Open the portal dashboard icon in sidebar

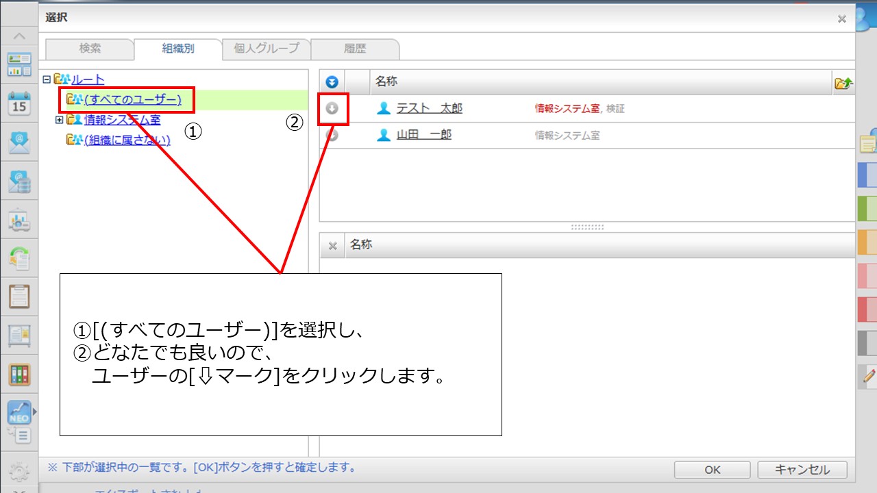[19, 64]
